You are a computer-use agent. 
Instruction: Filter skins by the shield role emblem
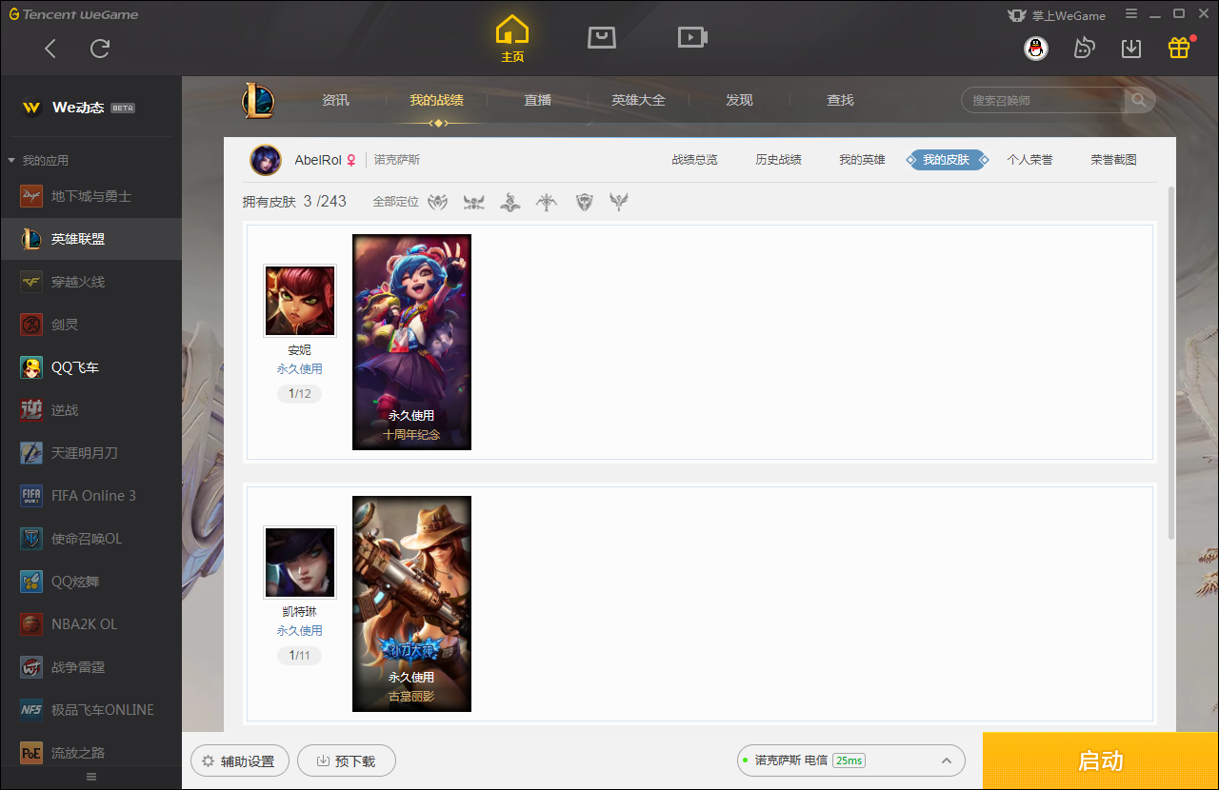point(585,202)
